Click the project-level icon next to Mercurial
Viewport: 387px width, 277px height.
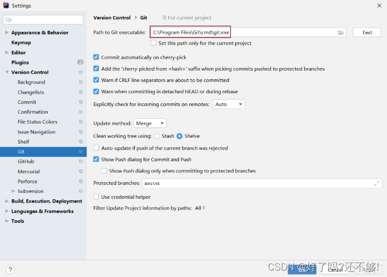pos(81,171)
